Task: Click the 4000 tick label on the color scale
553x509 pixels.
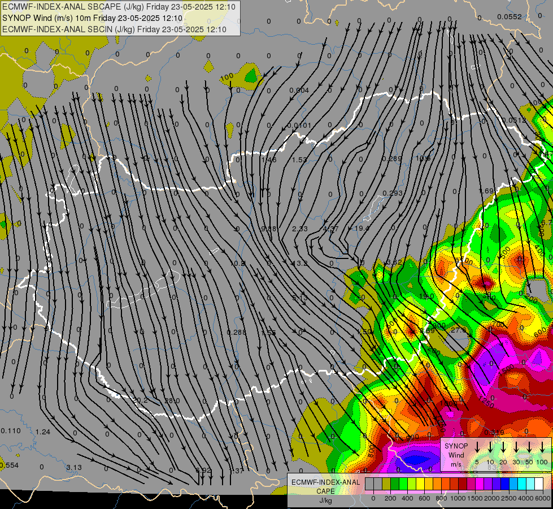Action: point(526,498)
